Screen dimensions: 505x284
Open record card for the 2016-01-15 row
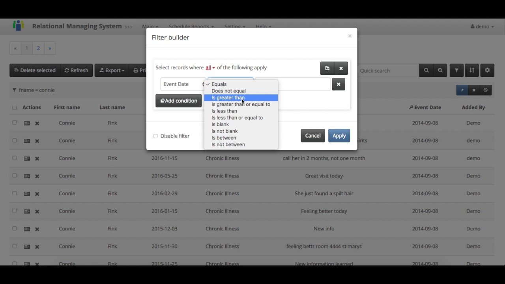[x=27, y=211]
